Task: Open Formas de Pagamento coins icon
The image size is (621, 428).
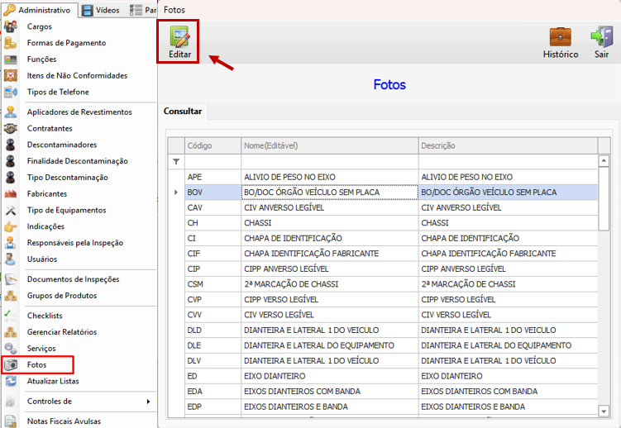Action: [x=10, y=43]
